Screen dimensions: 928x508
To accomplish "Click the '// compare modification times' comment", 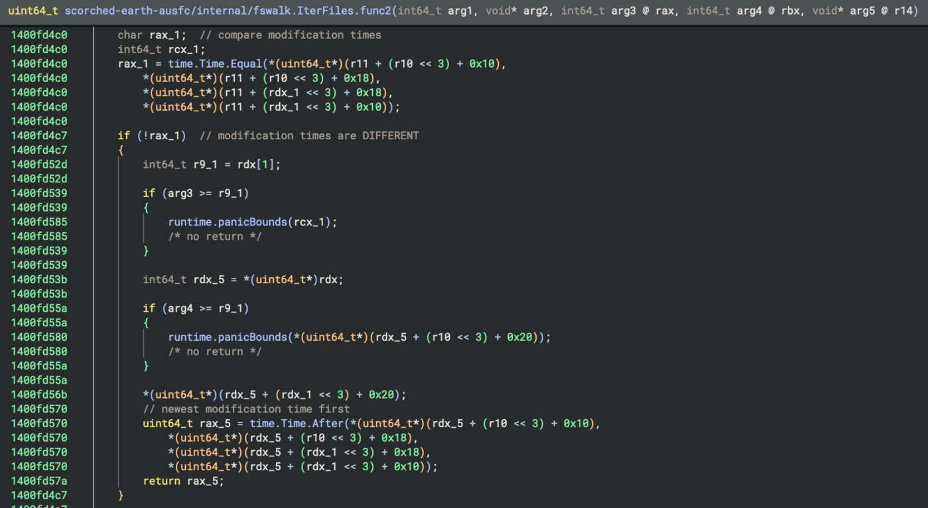I will pyautogui.click(x=291, y=35).
